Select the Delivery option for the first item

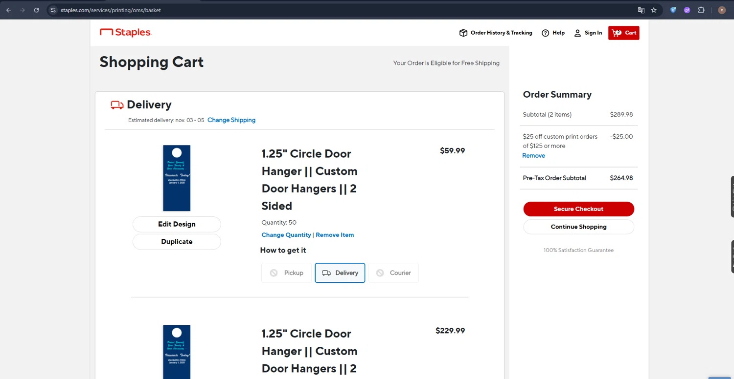pyautogui.click(x=340, y=273)
